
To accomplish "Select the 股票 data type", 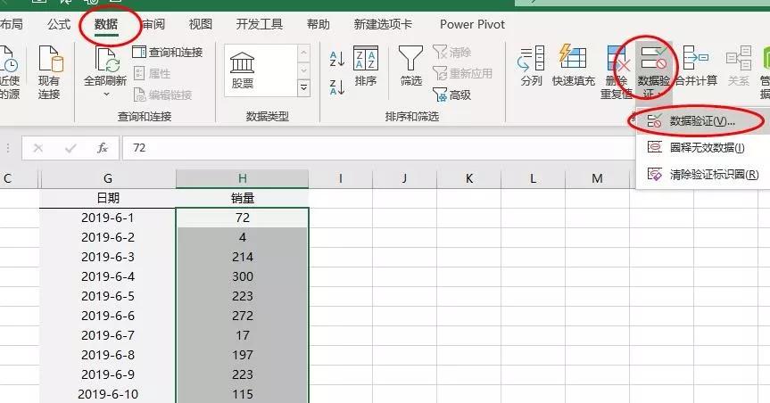I will (x=243, y=70).
